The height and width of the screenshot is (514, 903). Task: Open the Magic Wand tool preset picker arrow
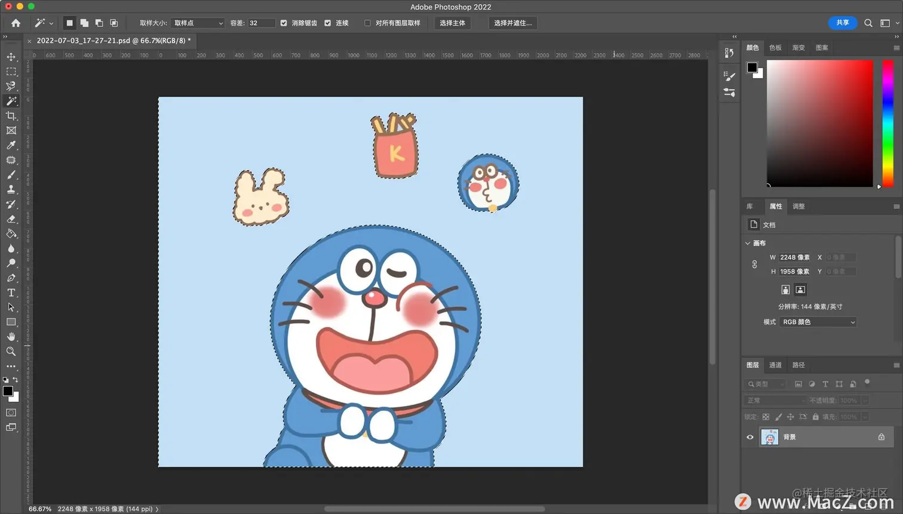51,23
